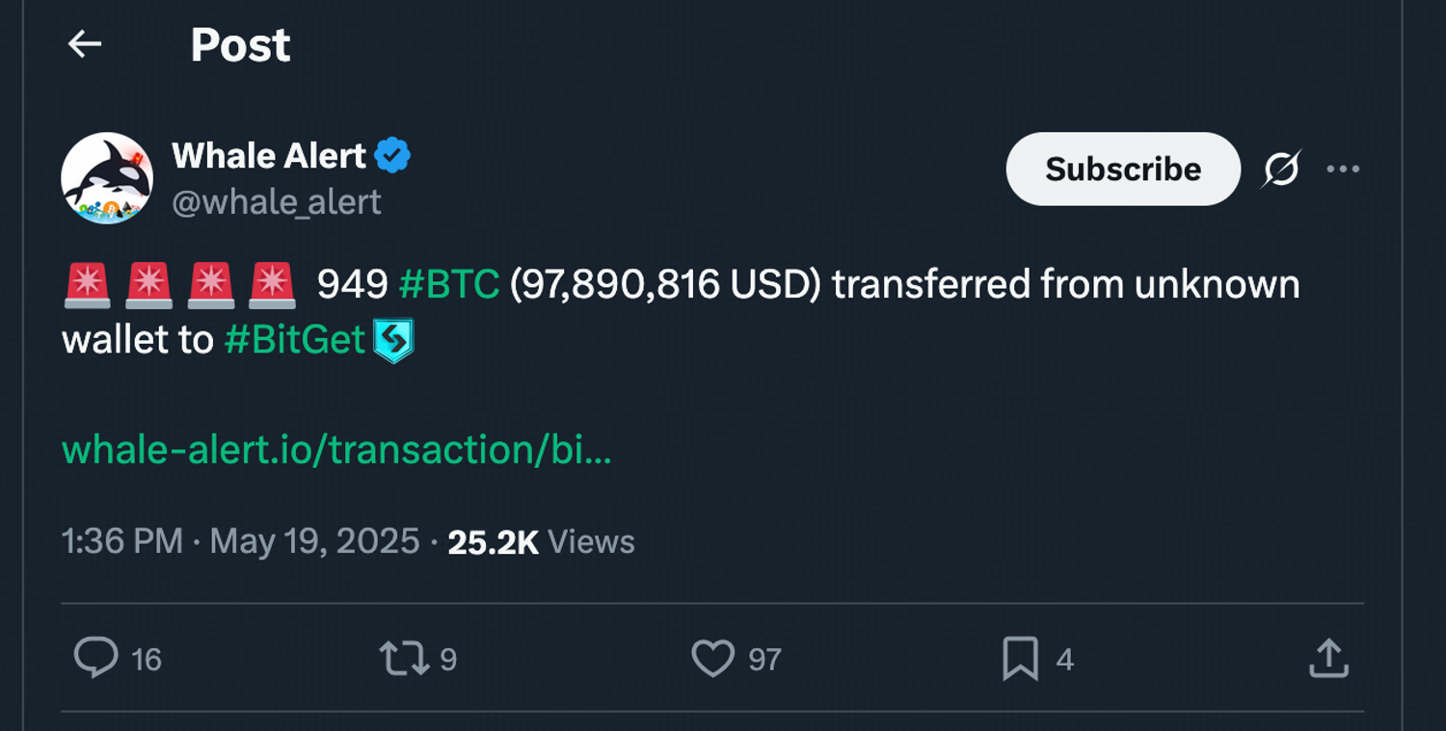This screenshot has height=731, width=1446.
Task: Like the post
Action: tap(714, 660)
